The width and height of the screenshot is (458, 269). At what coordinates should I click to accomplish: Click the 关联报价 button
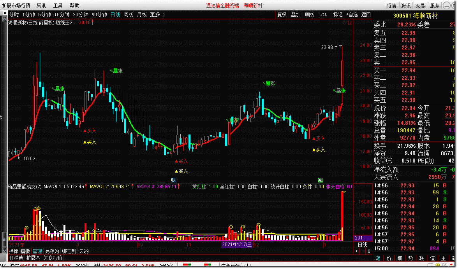point(53,258)
